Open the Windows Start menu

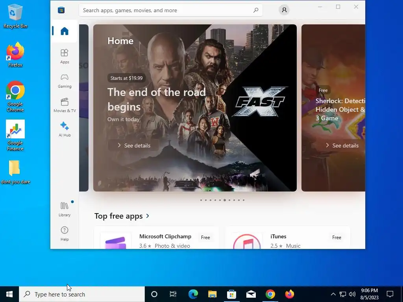click(x=9, y=294)
